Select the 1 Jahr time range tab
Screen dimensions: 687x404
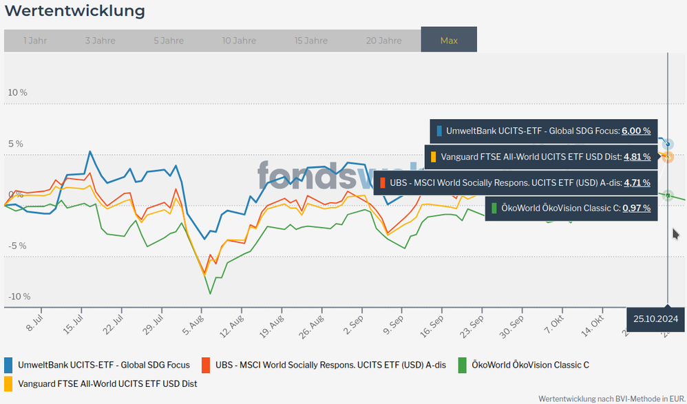click(x=34, y=41)
